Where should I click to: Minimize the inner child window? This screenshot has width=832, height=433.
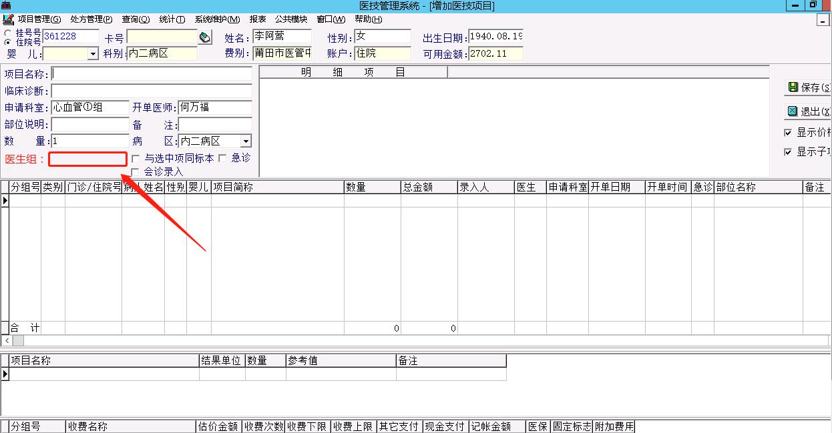pyautogui.click(x=823, y=20)
